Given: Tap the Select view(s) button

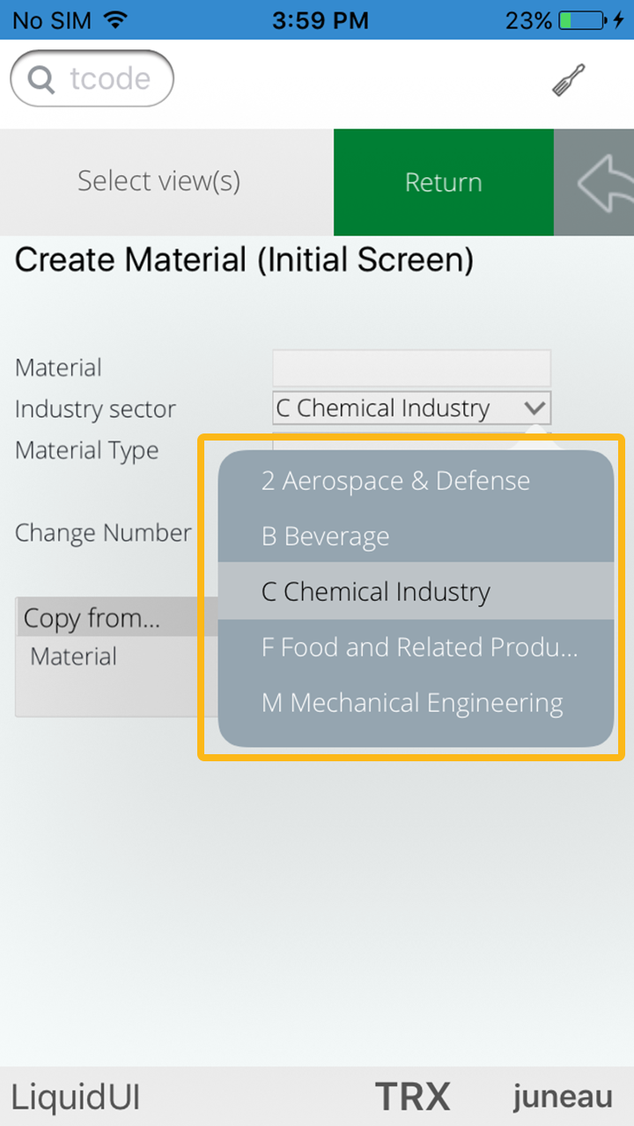Looking at the screenshot, I should click(x=159, y=181).
